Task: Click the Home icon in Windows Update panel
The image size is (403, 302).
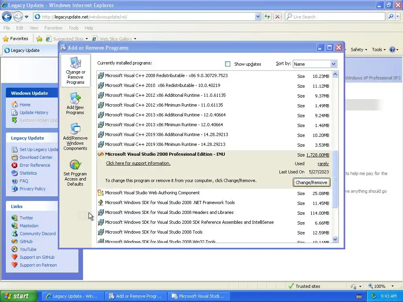Action: pos(15,105)
